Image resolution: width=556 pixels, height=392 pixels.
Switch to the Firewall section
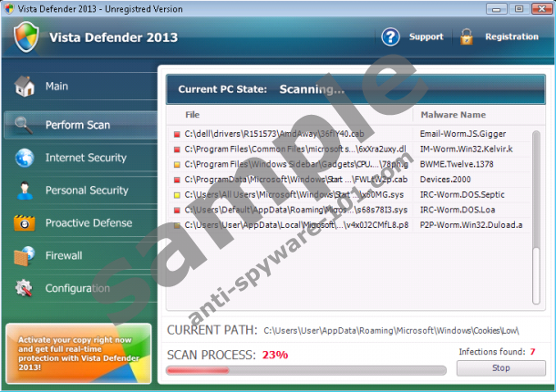64,256
